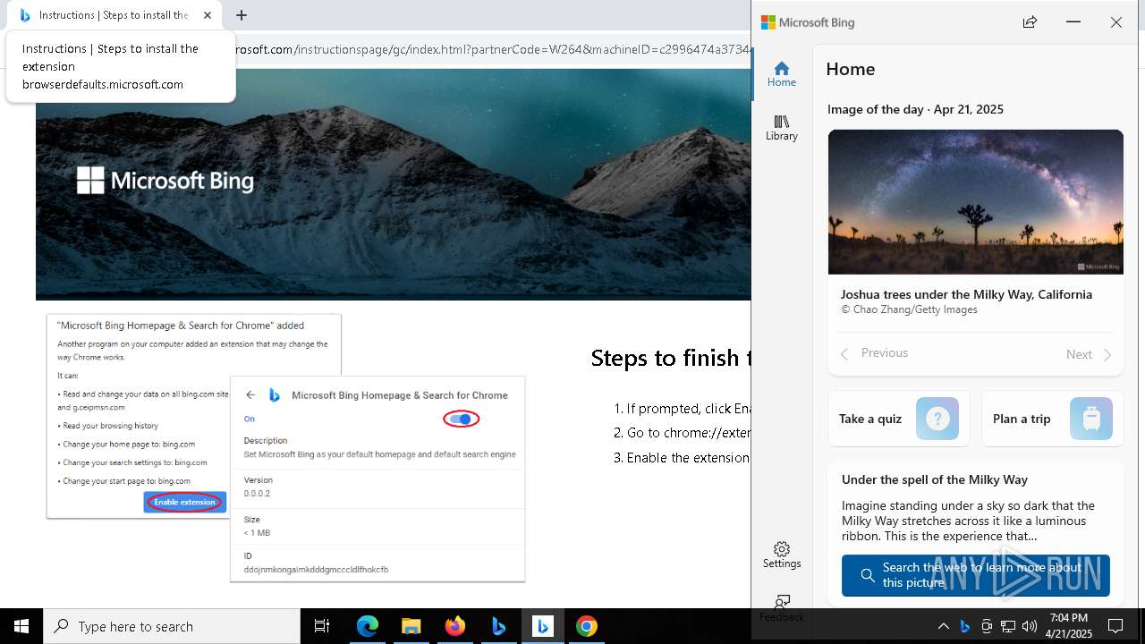
Task: Click the share icon in Bing app title bar
Action: coord(1030,22)
